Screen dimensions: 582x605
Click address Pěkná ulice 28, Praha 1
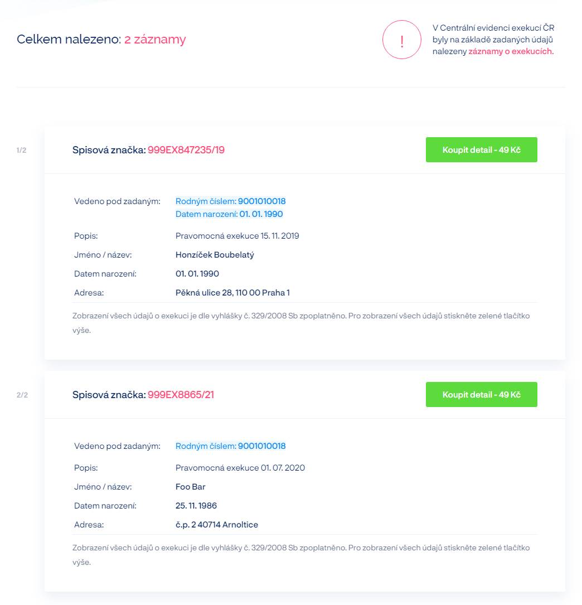pyautogui.click(x=232, y=293)
